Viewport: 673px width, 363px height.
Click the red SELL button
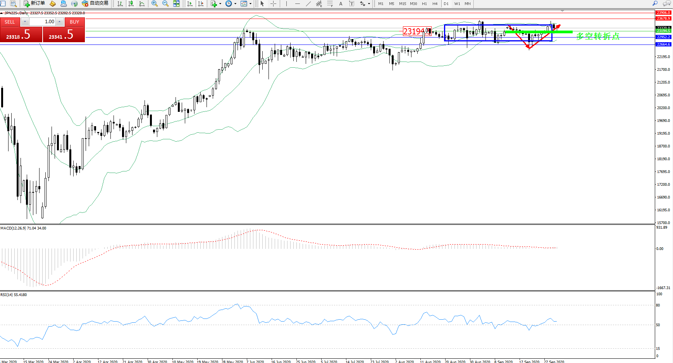point(10,22)
